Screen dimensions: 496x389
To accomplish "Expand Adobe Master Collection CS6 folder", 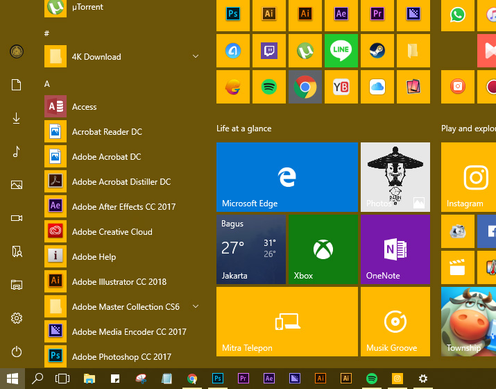I will [196, 306].
